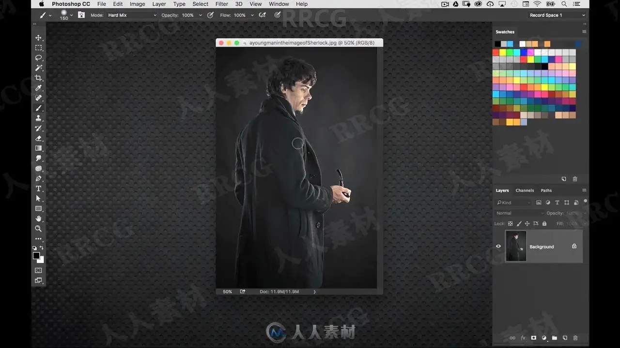
Task: Lock all layer attributes
Action: pyautogui.click(x=544, y=224)
